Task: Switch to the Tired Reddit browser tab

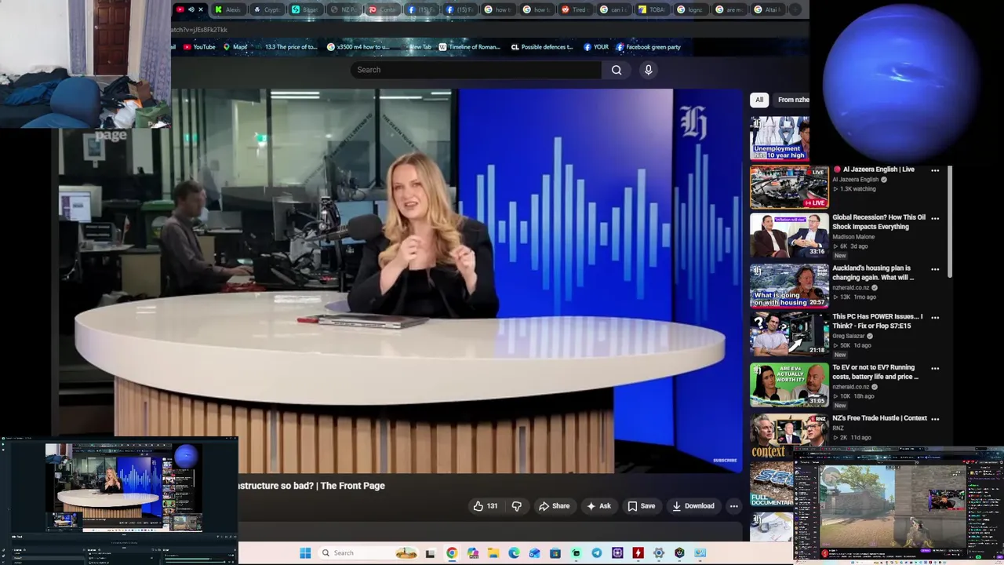Action: [x=577, y=9]
